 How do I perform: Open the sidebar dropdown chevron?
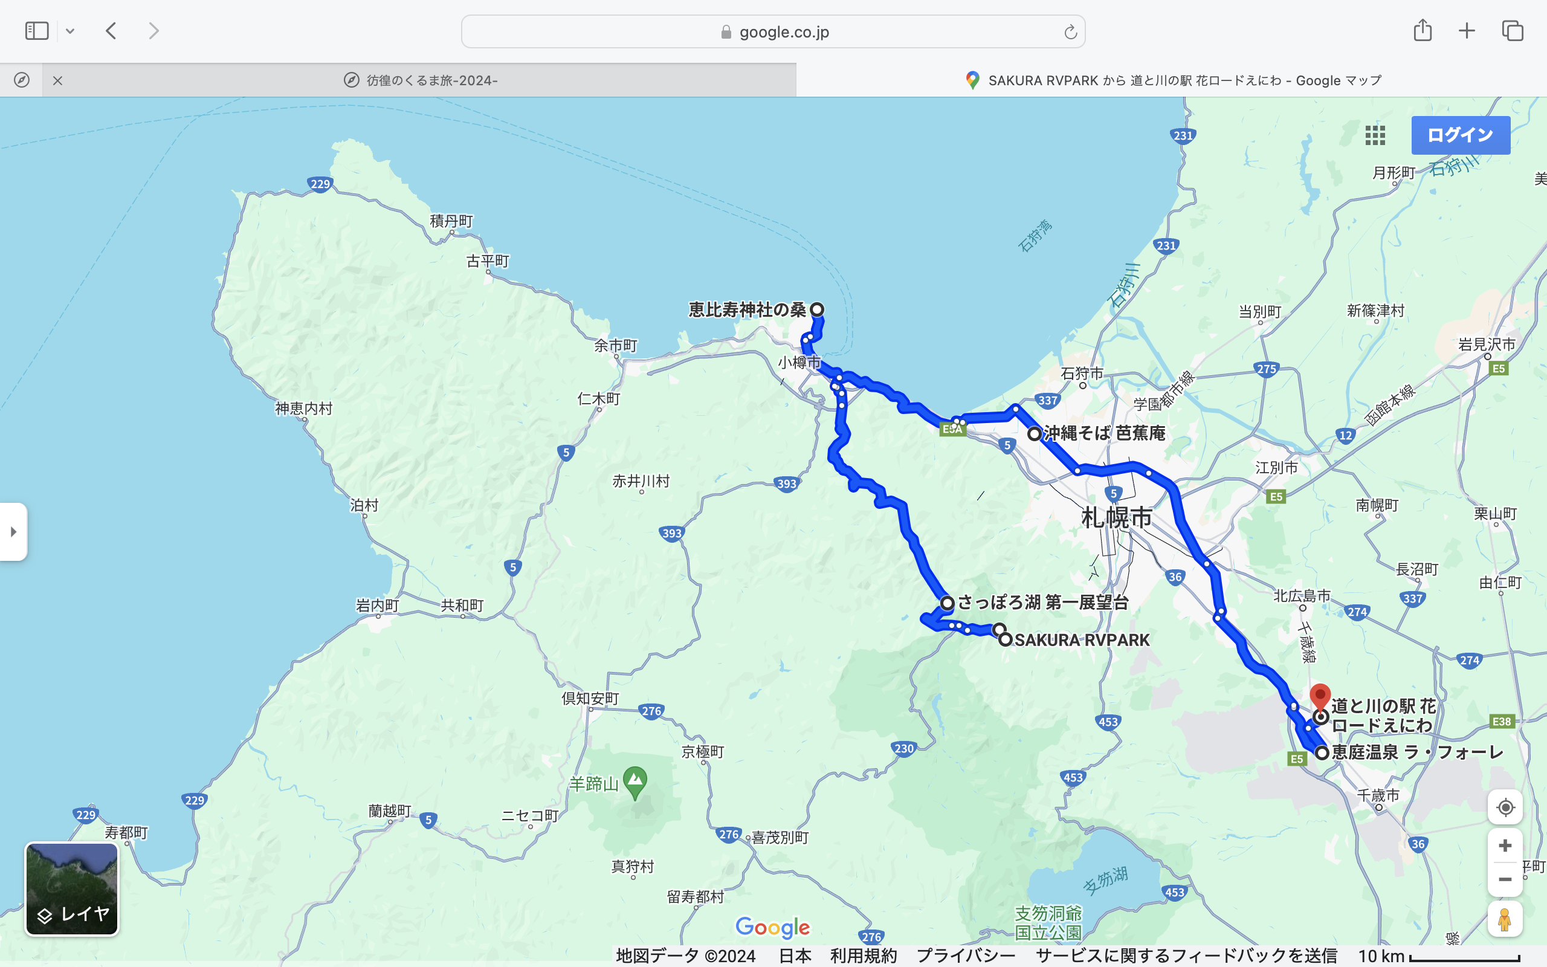[70, 31]
